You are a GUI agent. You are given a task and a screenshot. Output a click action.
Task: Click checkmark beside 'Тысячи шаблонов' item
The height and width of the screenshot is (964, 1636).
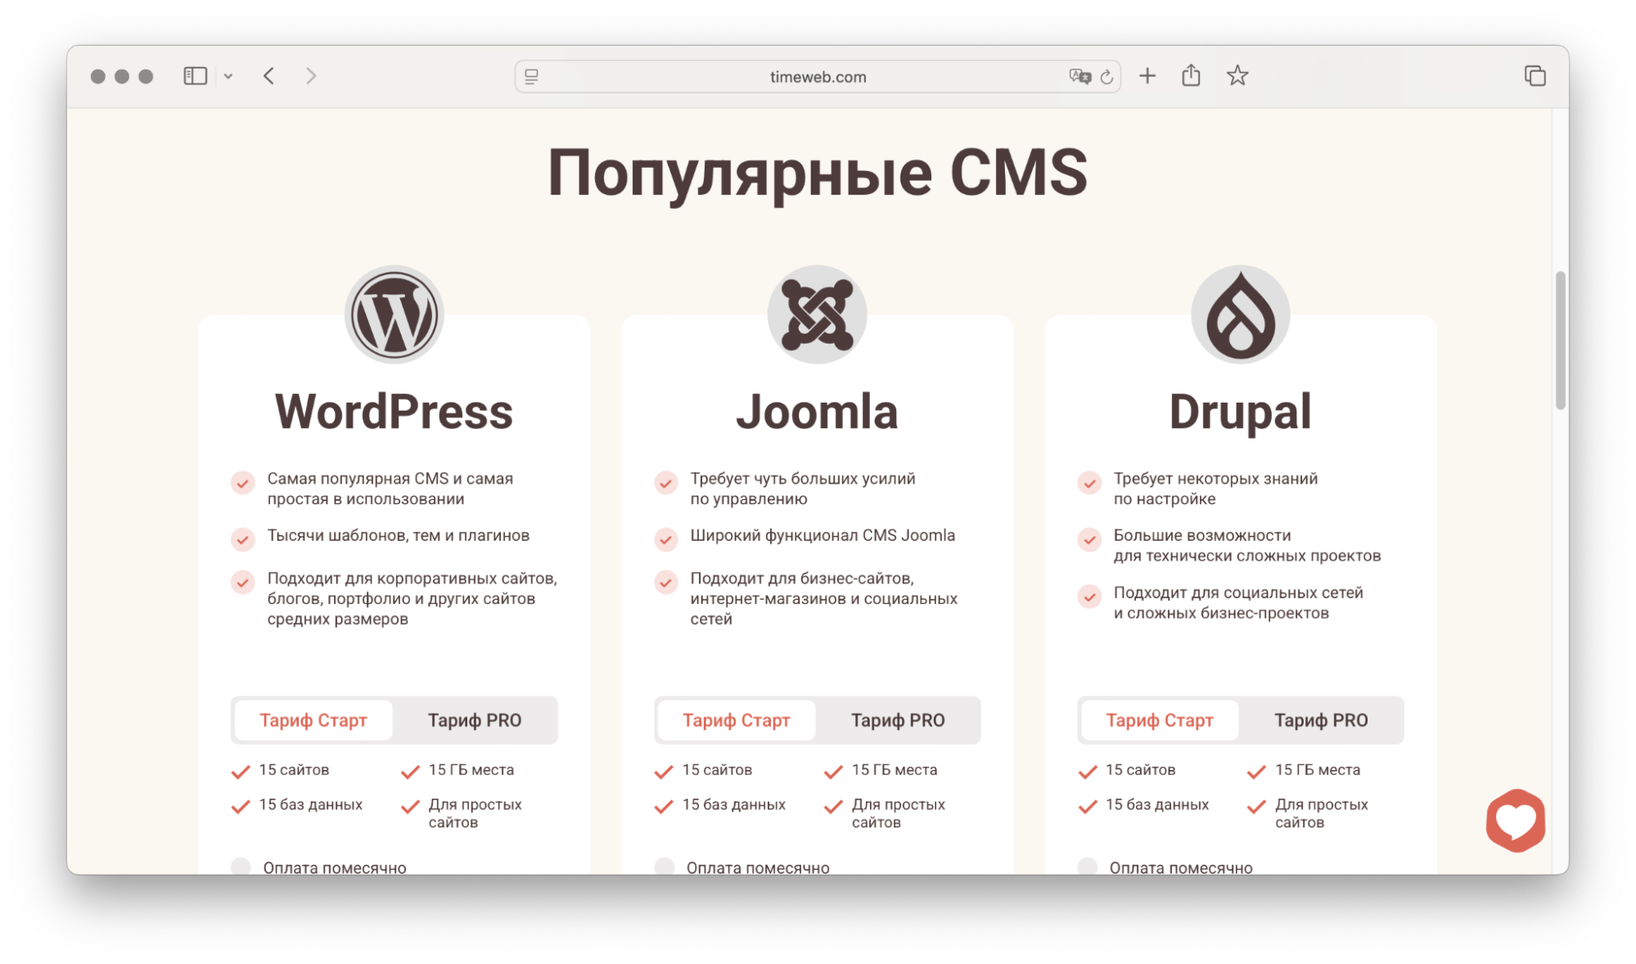pos(242,538)
